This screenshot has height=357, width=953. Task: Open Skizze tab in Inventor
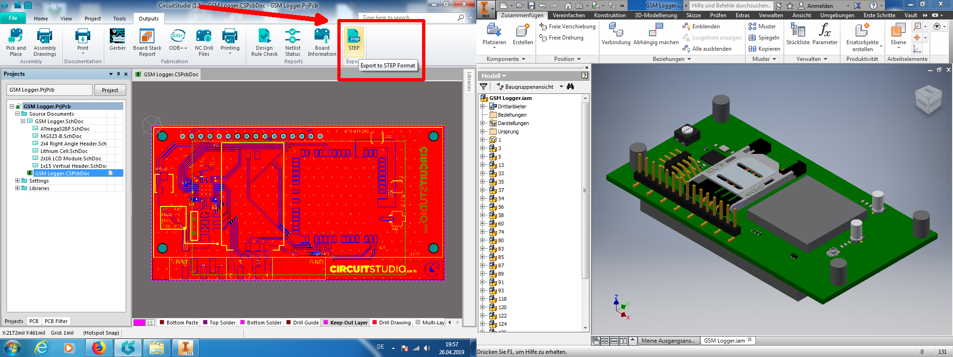point(693,15)
